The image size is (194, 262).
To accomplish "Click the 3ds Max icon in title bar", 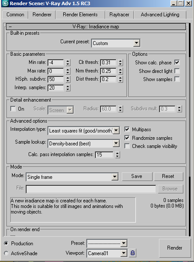I will [x=5, y=3].
